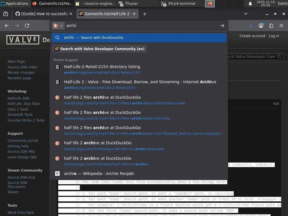Open the search engine selector dropdown in the URL bar

(58, 26)
